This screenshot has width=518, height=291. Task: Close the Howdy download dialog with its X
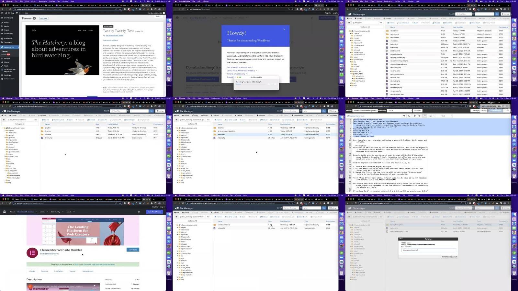pyautogui.click(x=284, y=29)
